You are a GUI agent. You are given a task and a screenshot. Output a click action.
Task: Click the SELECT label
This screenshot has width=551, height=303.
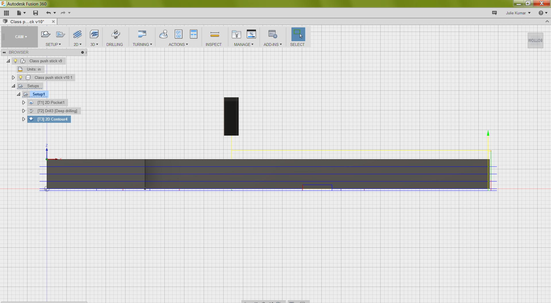click(297, 44)
